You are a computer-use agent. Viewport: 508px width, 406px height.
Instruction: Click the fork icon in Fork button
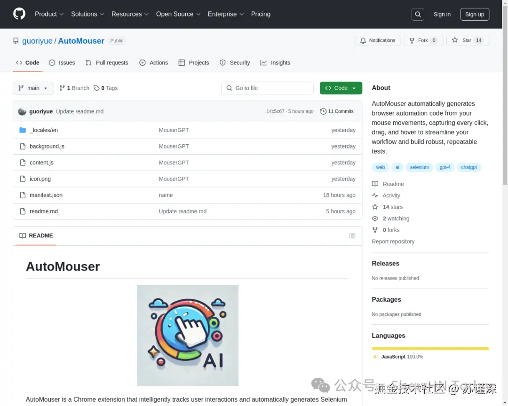coord(412,40)
